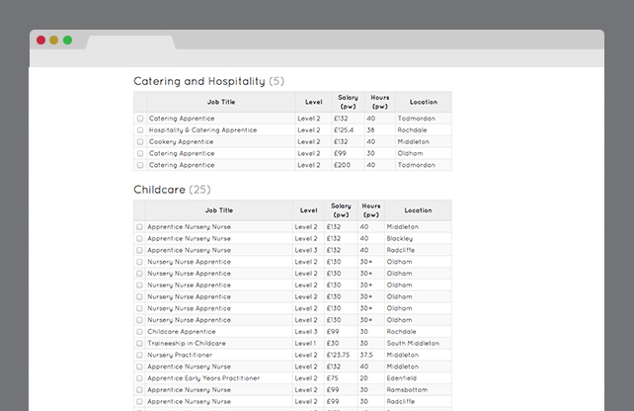Sort the Catering table by Job Title header
The height and width of the screenshot is (411, 634).
(220, 102)
